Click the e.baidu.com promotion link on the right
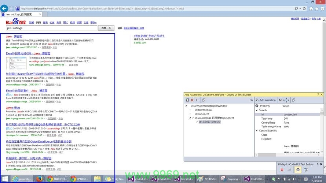The width and height of the screenshot is (326, 183). tap(140, 43)
